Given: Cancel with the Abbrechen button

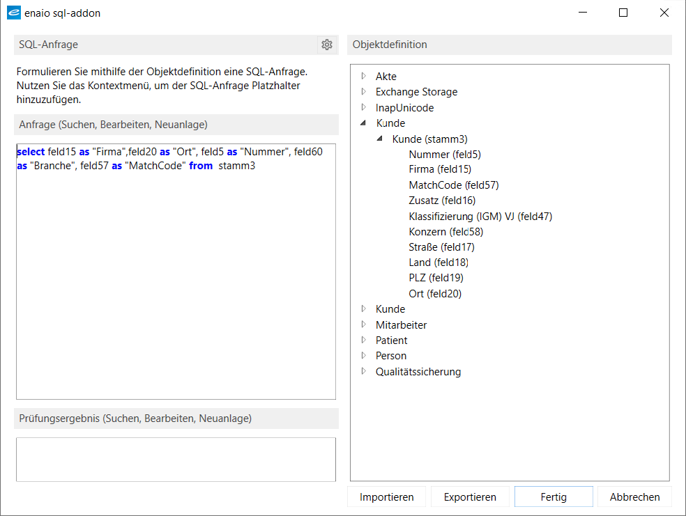Looking at the screenshot, I should click(x=634, y=497).
